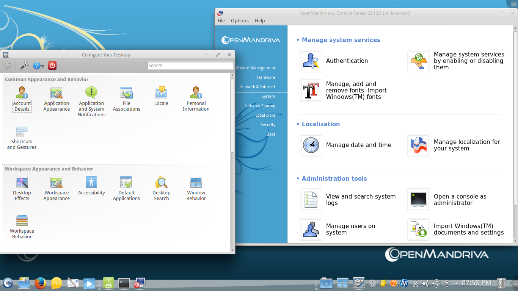This screenshot has height=291, width=518.
Task: Open Desktop Search settings
Action: pyautogui.click(x=161, y=188)
